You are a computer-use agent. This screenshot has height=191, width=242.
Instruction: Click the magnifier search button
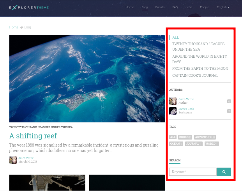point(224,172)
